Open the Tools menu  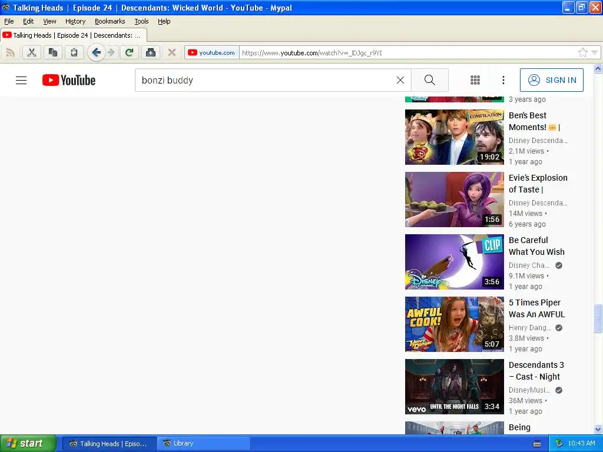coord(141,21)
